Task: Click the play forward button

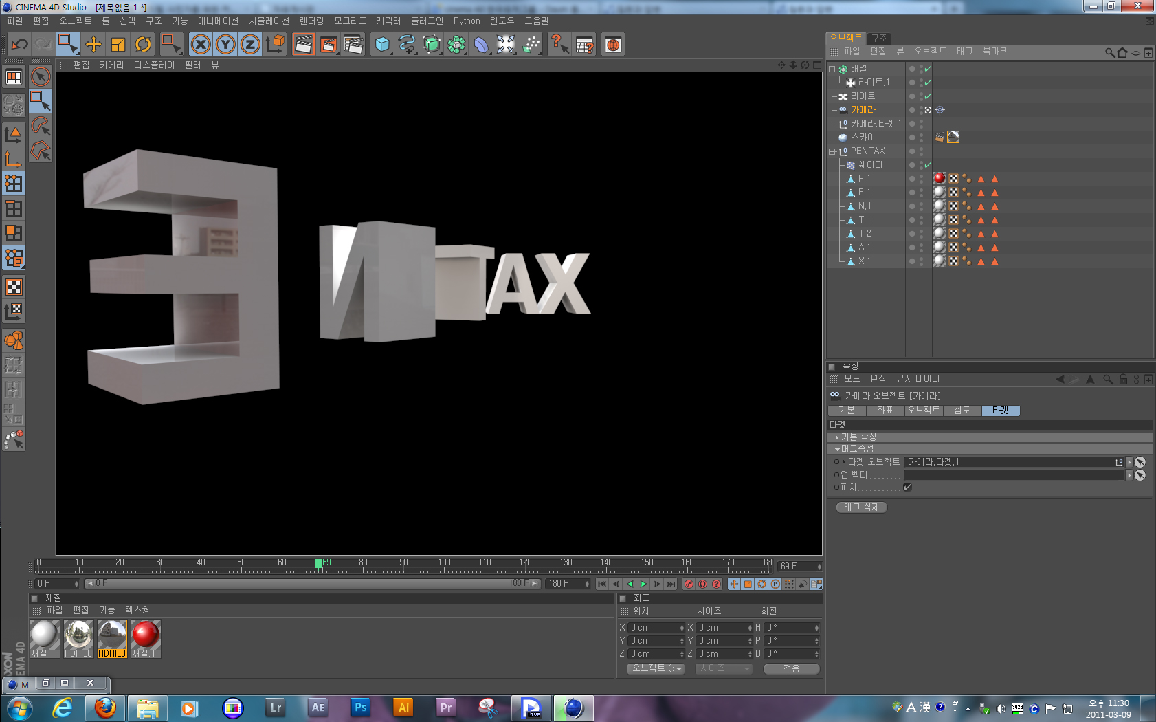Action: pyautogui.click(x=643, y=584)
